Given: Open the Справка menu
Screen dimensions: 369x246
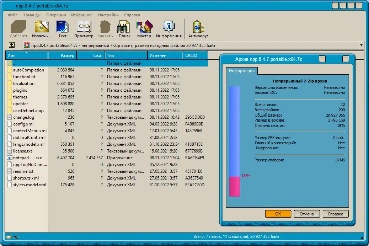Looking at the screenshot, I should [132, 15].
